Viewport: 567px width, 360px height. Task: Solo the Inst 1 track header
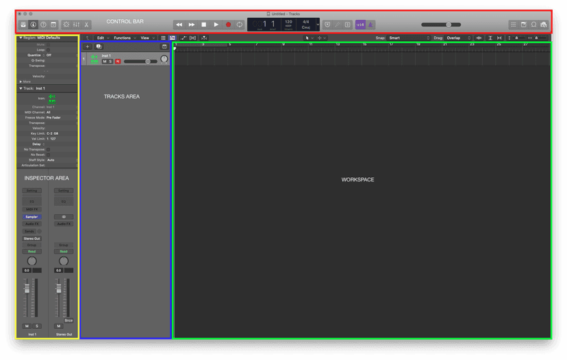click(111, 62)
